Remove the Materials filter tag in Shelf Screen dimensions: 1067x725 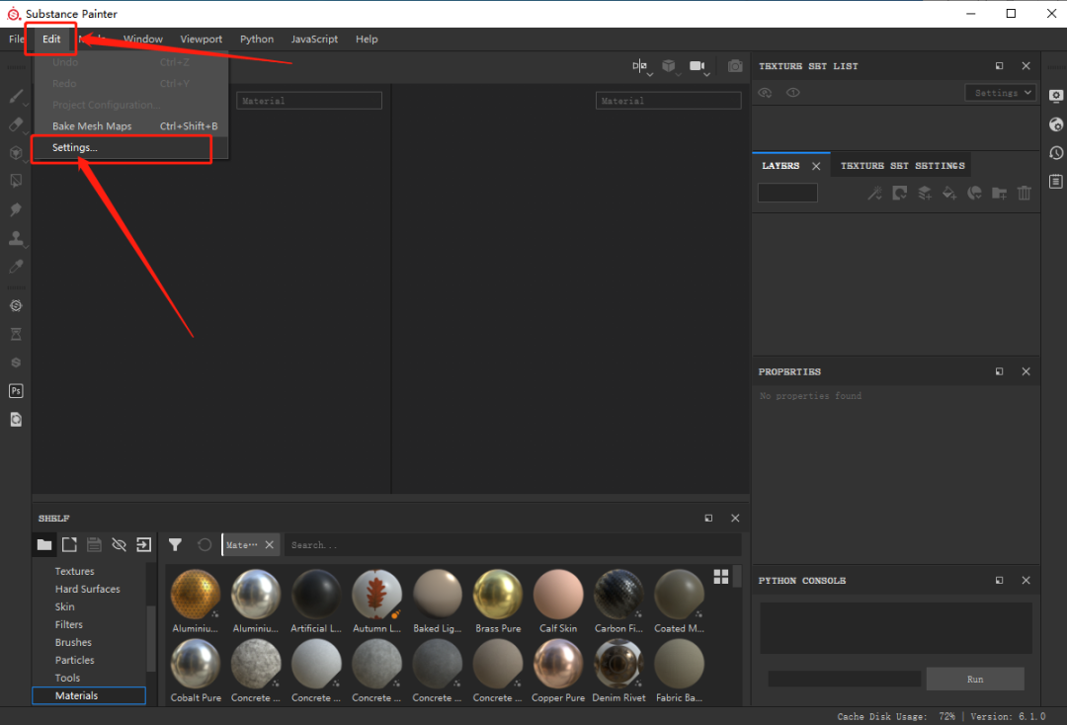[x=270, y=545]
